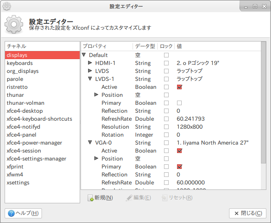
Task: Toggle lock checkbox for LVDS-1 Rotation
Action: [x=166, y=135]
